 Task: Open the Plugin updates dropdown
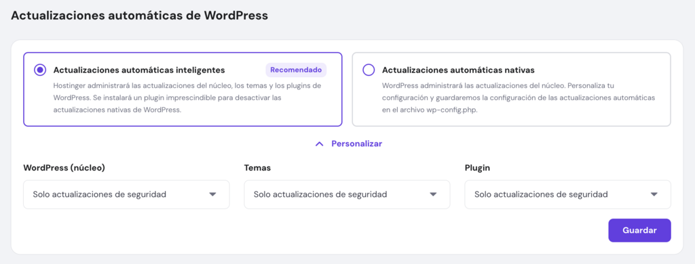(568, 194)
